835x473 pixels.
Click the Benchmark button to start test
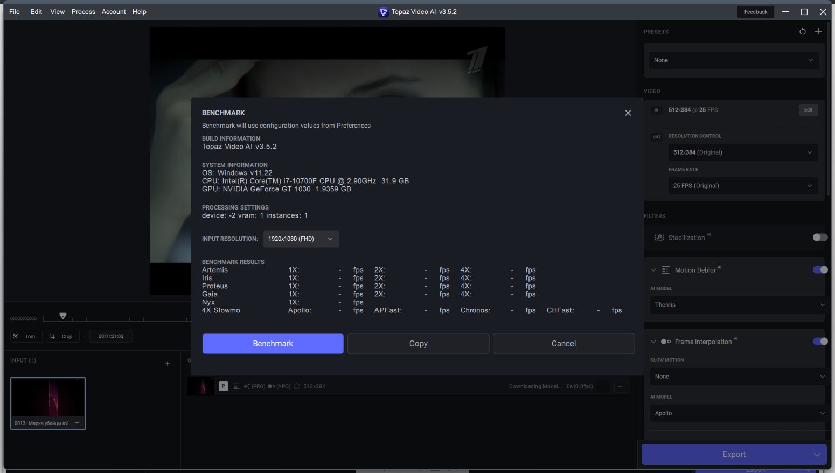coord(273,344)
